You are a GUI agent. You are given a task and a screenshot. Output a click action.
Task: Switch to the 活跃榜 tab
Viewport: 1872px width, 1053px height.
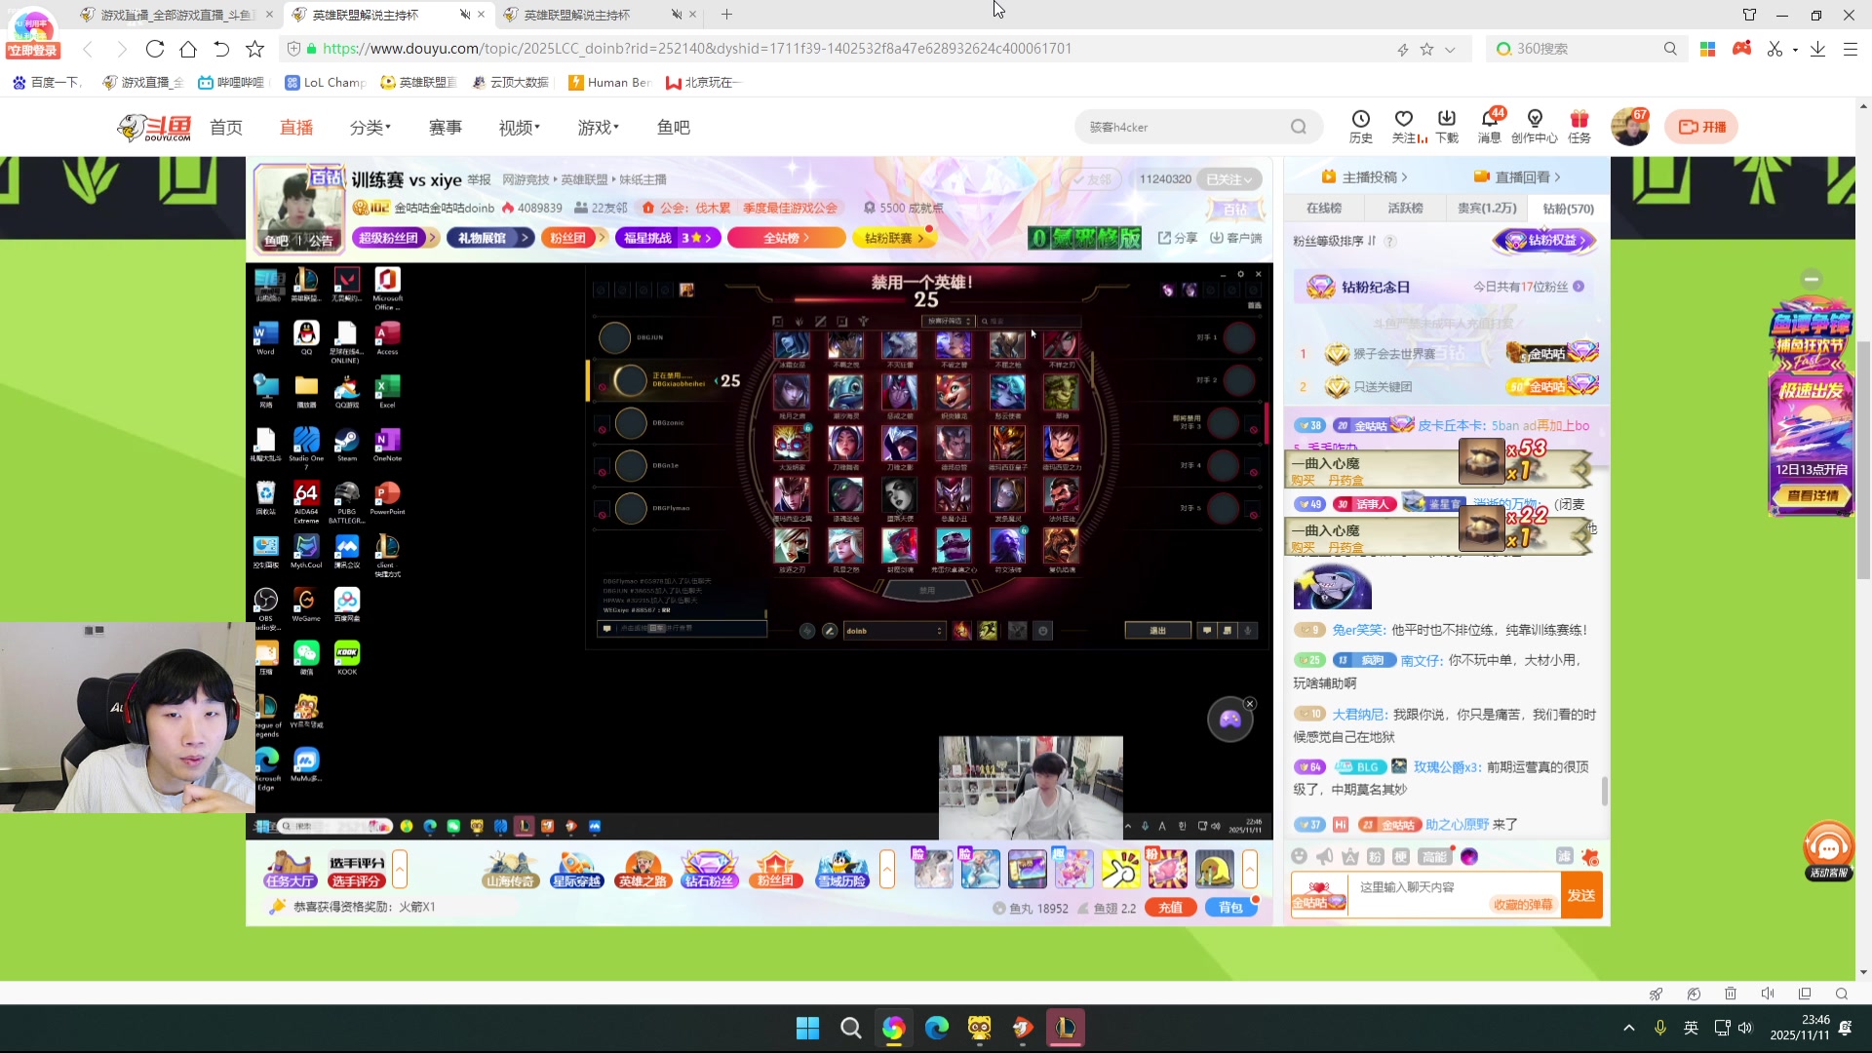[1405, 208]
